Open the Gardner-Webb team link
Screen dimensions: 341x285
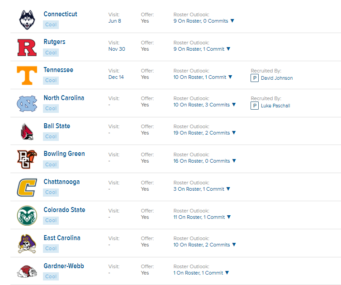click(64, 266)
